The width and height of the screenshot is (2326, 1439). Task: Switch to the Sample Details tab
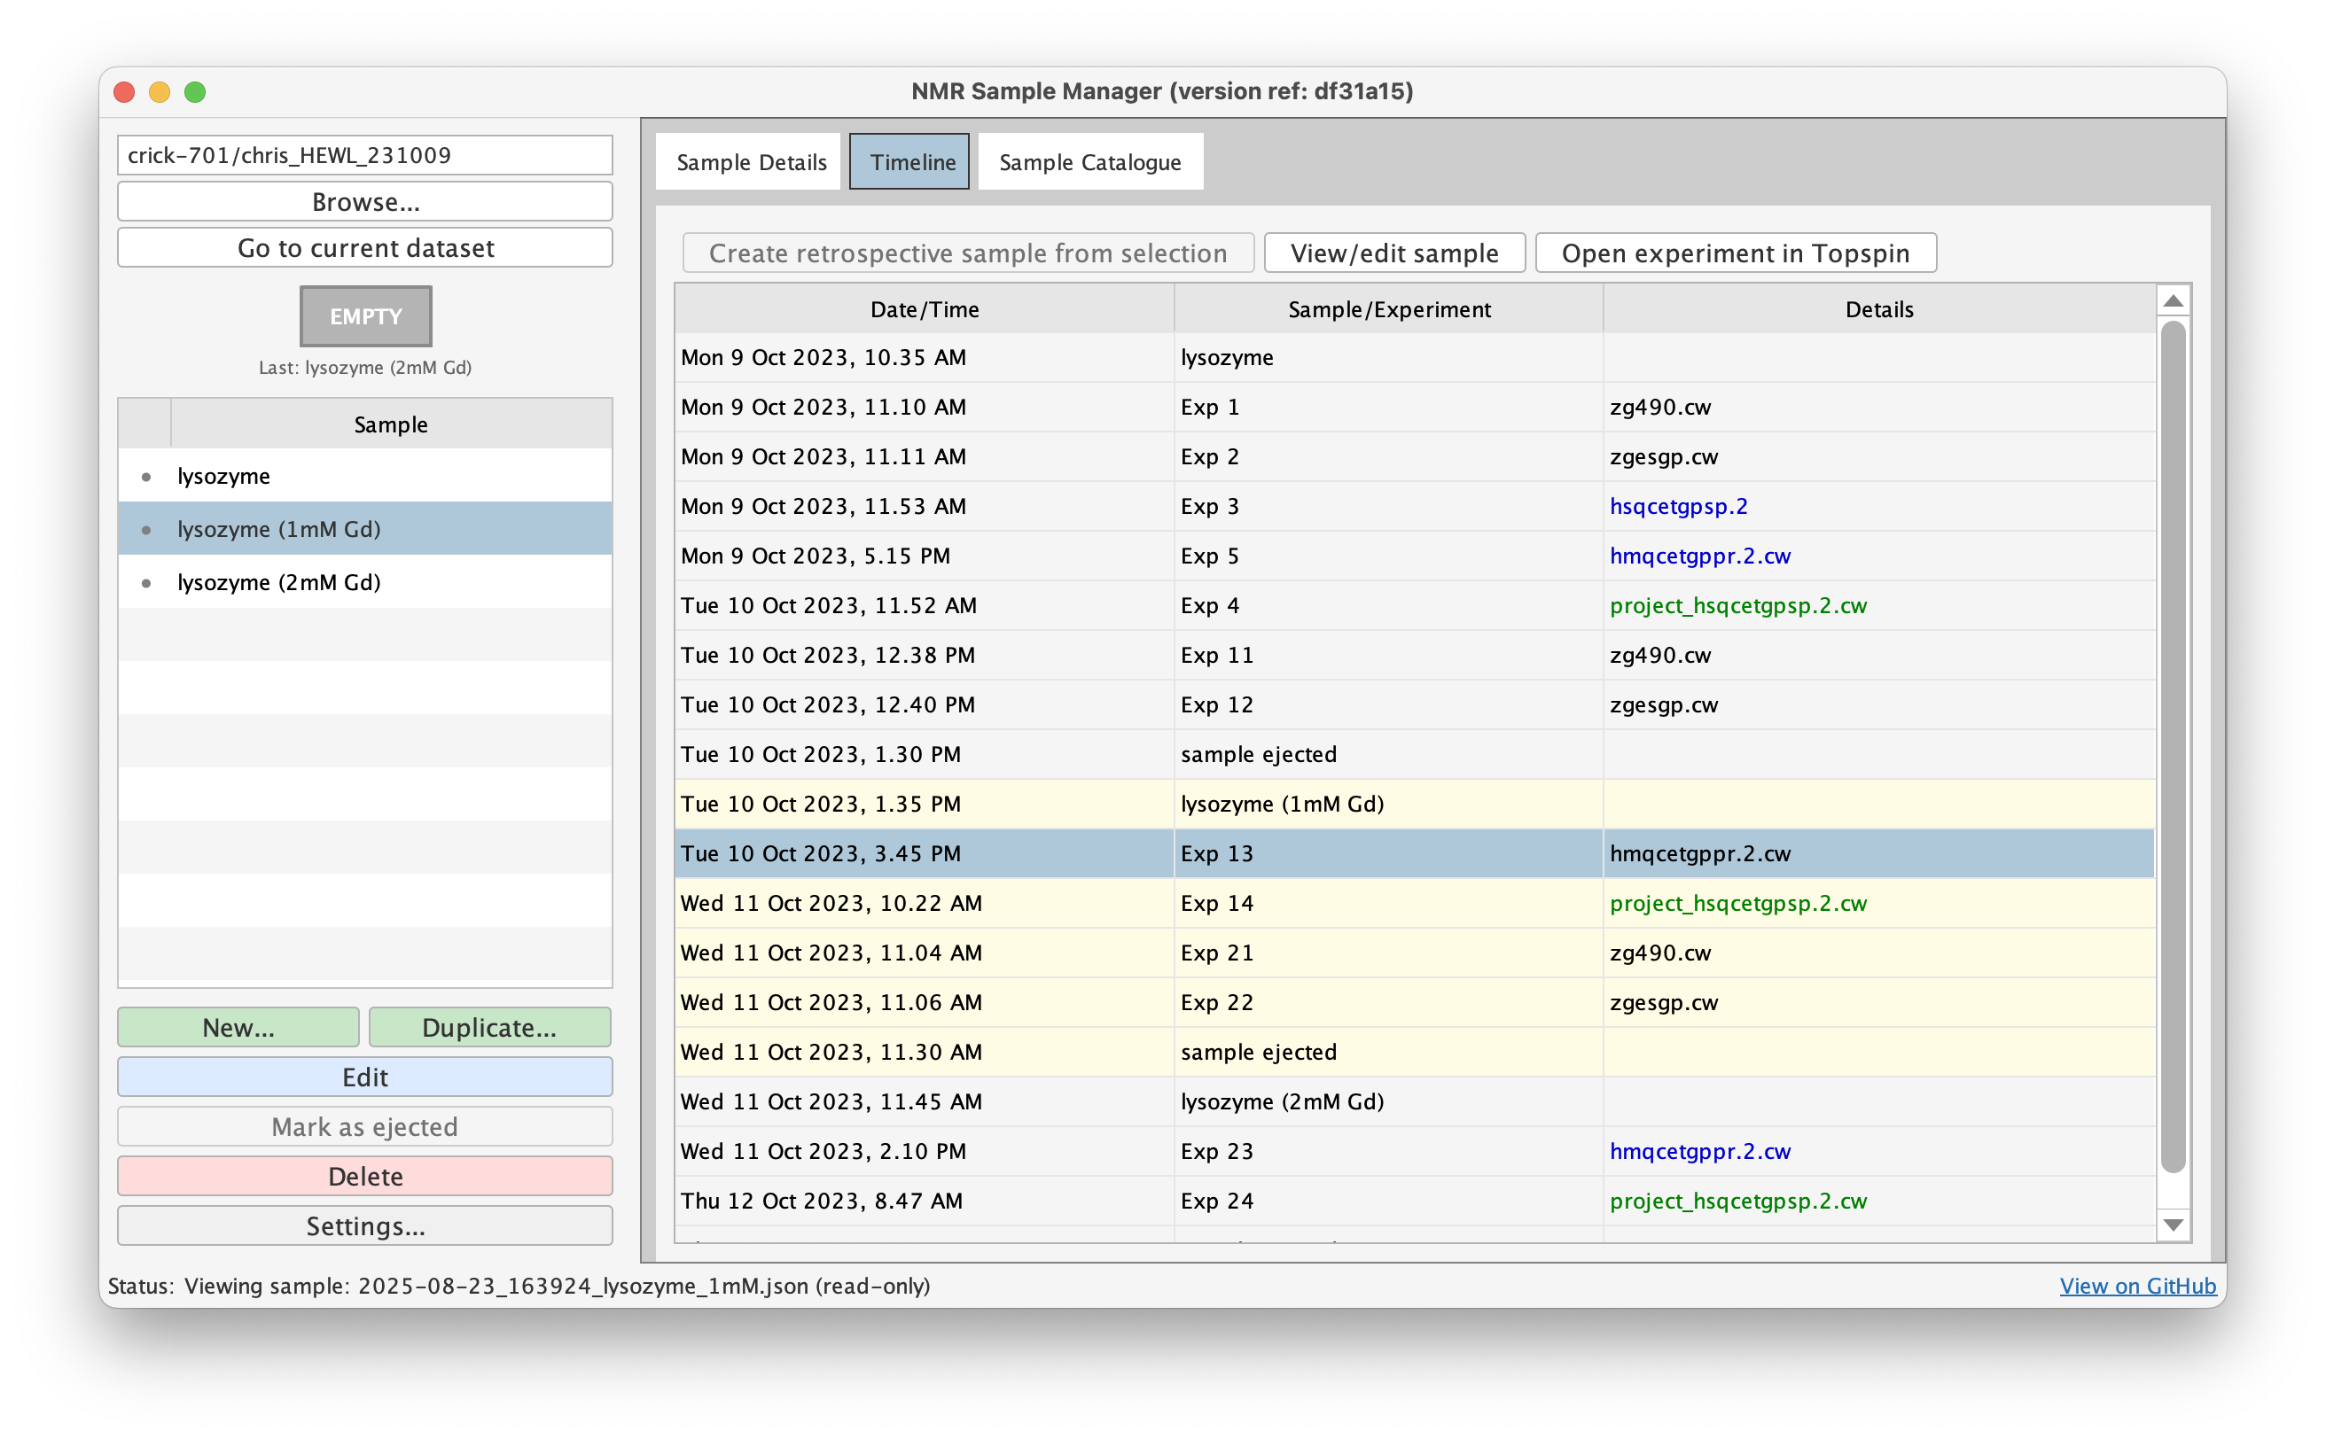point(749,161)
